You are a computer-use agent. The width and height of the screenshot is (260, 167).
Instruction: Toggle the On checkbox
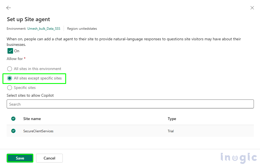10,51
